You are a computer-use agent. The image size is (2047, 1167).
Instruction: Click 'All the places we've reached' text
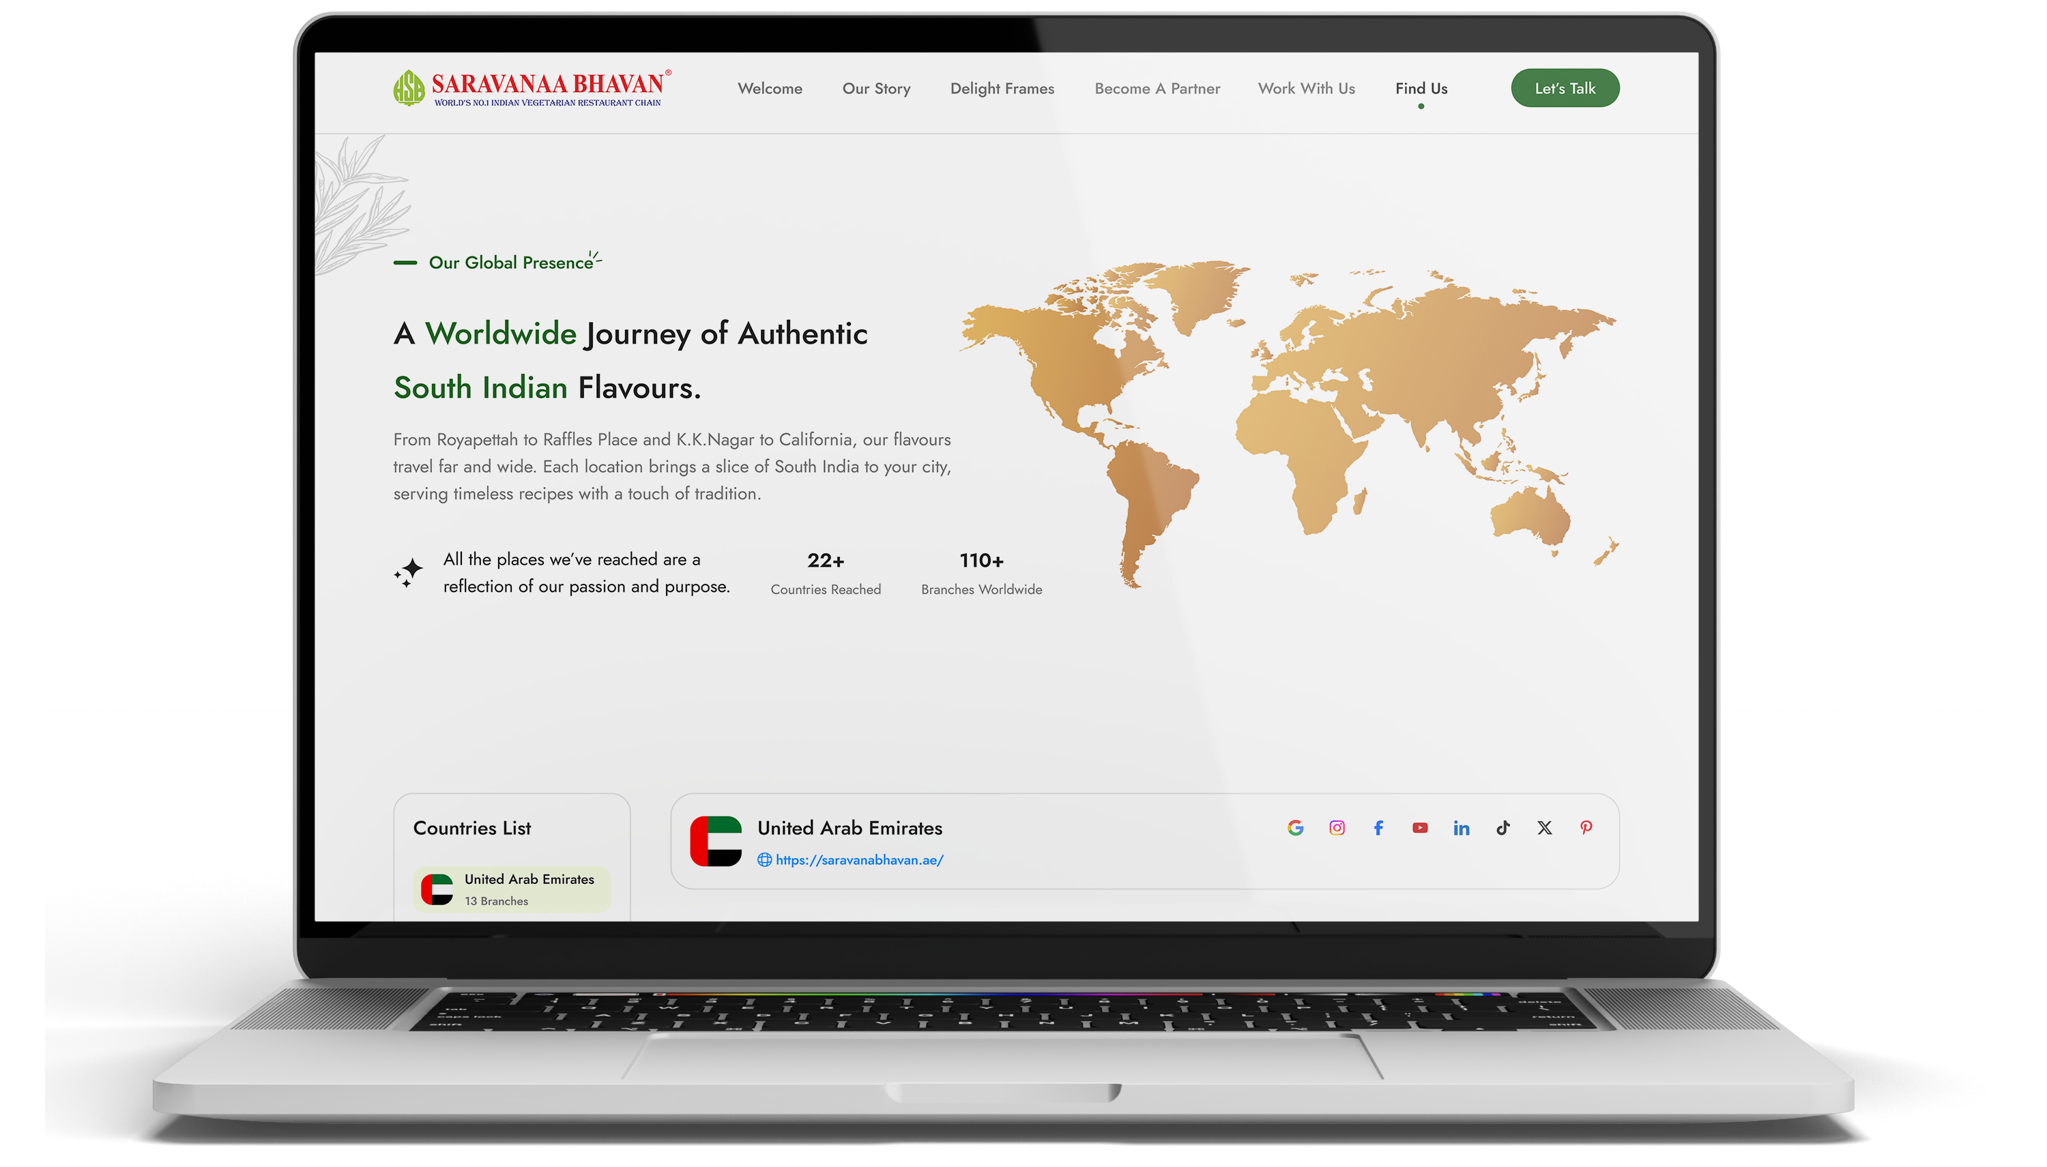click(585, 572)
